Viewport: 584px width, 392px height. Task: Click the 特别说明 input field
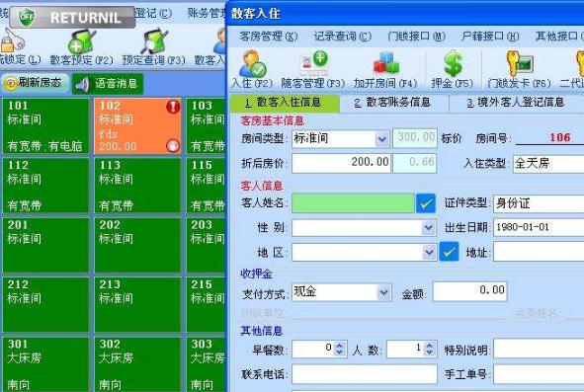(539, 350)
